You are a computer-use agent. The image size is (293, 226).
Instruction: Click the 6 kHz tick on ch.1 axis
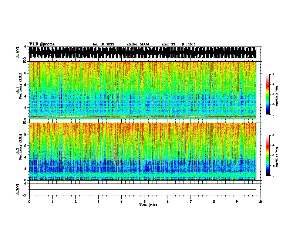coord(26,85)
